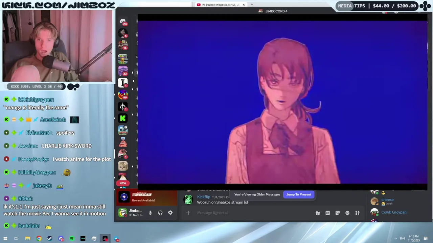Screen dimensions: 433x243
Task: Open Discord from the taskbar
Action: click(x=61, y=239)
